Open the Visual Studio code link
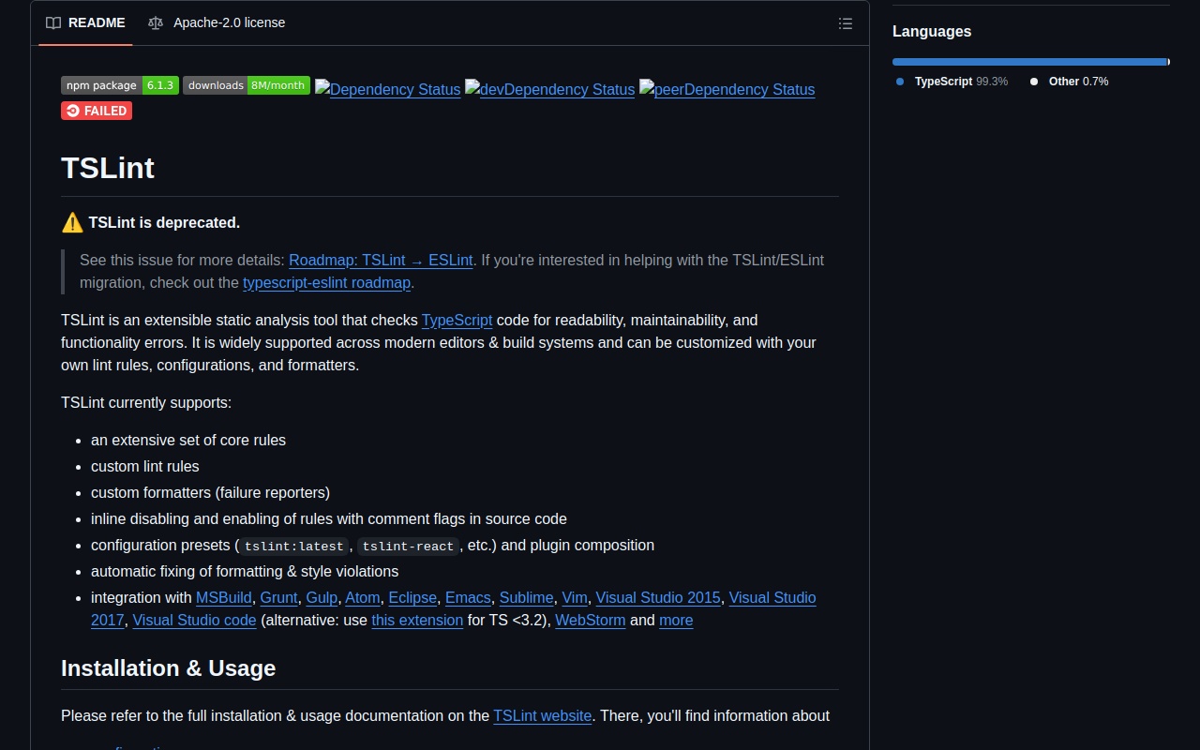Screen dimensions: 1200x750 click(194, 621)
